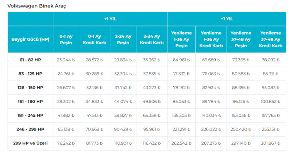The height and width of the screenshot is (154, 296).
Task: Select the '83 - 125 HP' row label
Action: [x=30, y=74]
